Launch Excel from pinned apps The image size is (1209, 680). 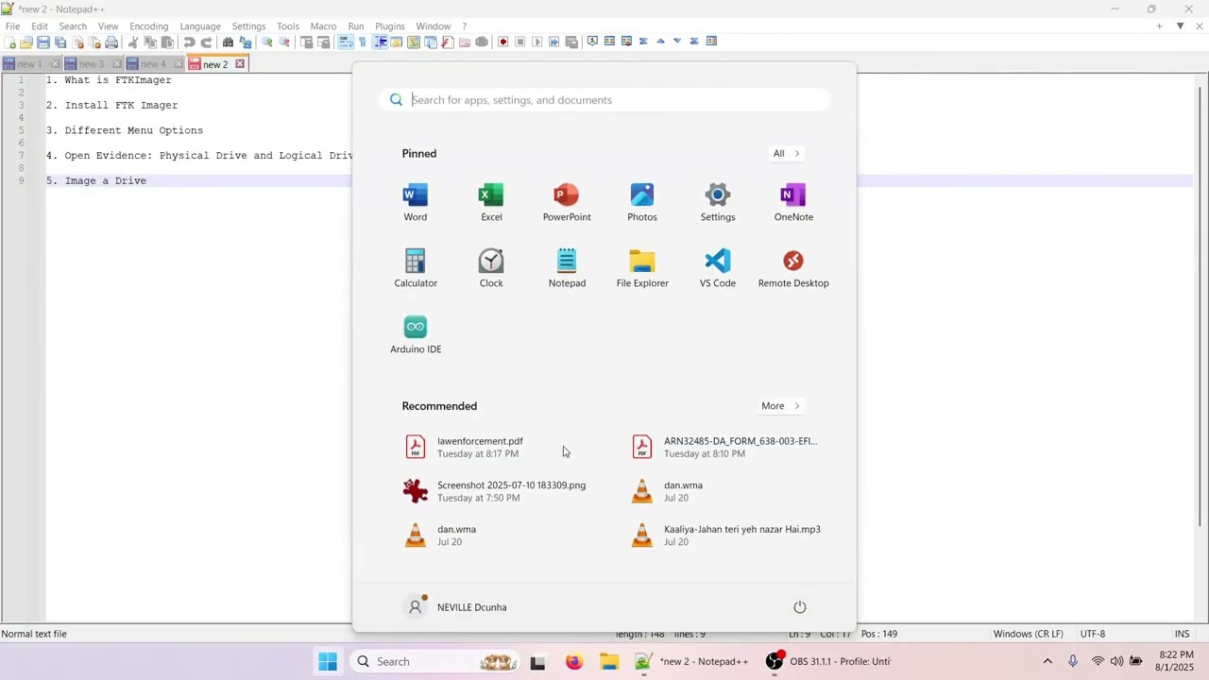[491, 203]
